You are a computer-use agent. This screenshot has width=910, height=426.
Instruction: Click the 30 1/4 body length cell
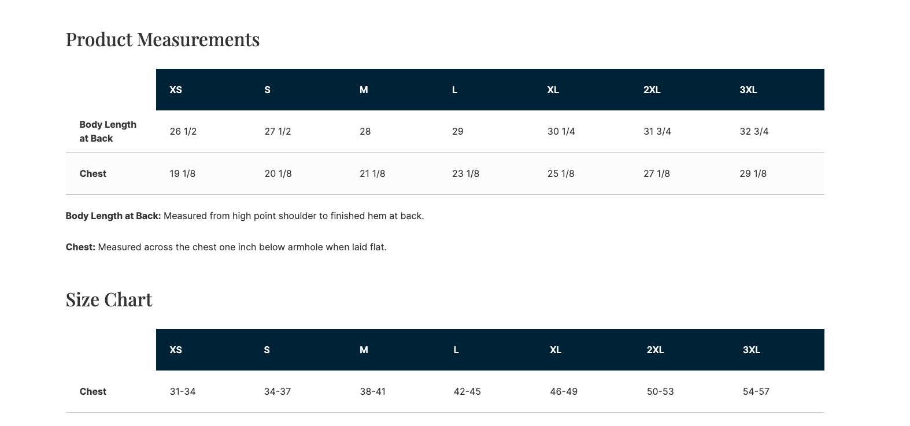[x=561, y=131]
